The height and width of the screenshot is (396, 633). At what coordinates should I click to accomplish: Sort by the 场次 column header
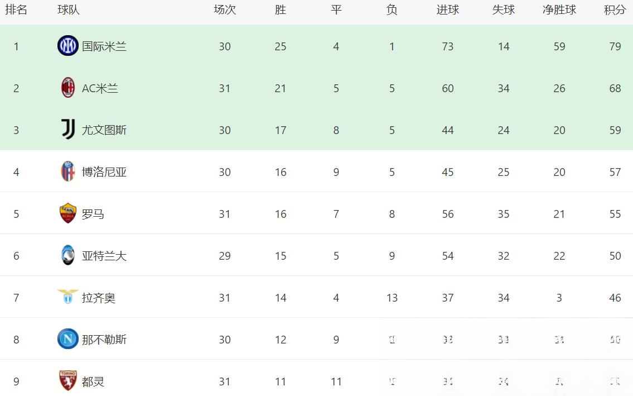pyautogui.click(x=225, y=9)
